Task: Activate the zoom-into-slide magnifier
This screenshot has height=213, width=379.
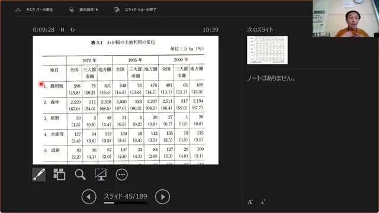Action: point(80,175)
